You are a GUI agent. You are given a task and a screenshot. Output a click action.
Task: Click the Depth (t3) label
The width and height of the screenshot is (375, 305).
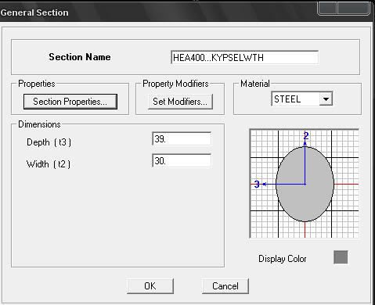tap(49, 142)
